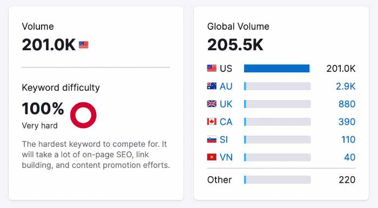Screen dimensions: 378x208
Task: Click the 100% keyword difficulty value
Action: pyautogui.click(x=43, y=109)
